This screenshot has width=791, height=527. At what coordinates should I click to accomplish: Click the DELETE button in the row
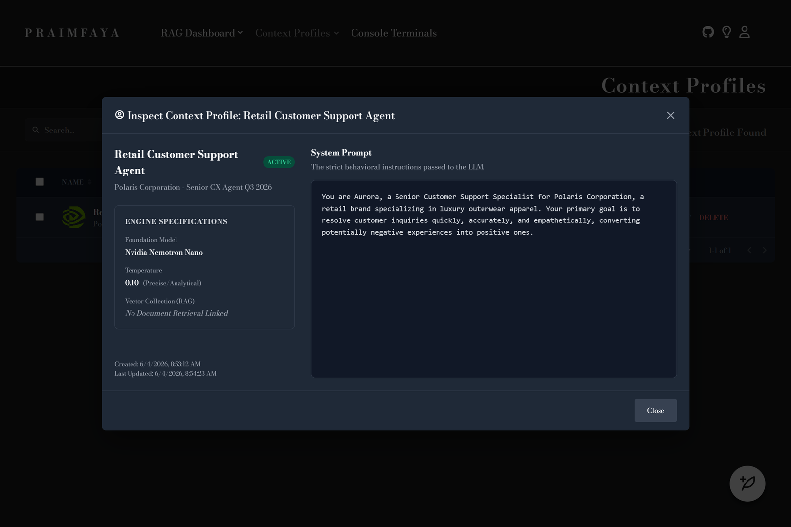(713, 218)
